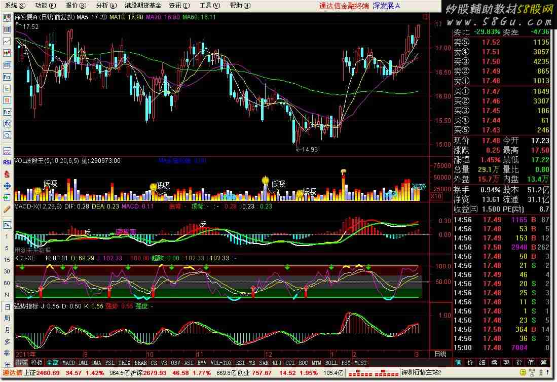Image resolution: width=557 pixels, height=382 pixels.
Task: Open the 分析(A) menu
Action: tap(106, 6)
